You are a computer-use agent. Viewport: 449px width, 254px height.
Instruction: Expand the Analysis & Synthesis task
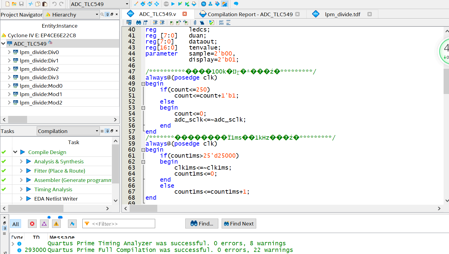[21, 161]
